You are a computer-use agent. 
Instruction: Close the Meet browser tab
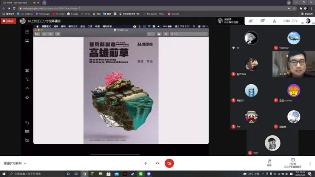tap(38, 3)
